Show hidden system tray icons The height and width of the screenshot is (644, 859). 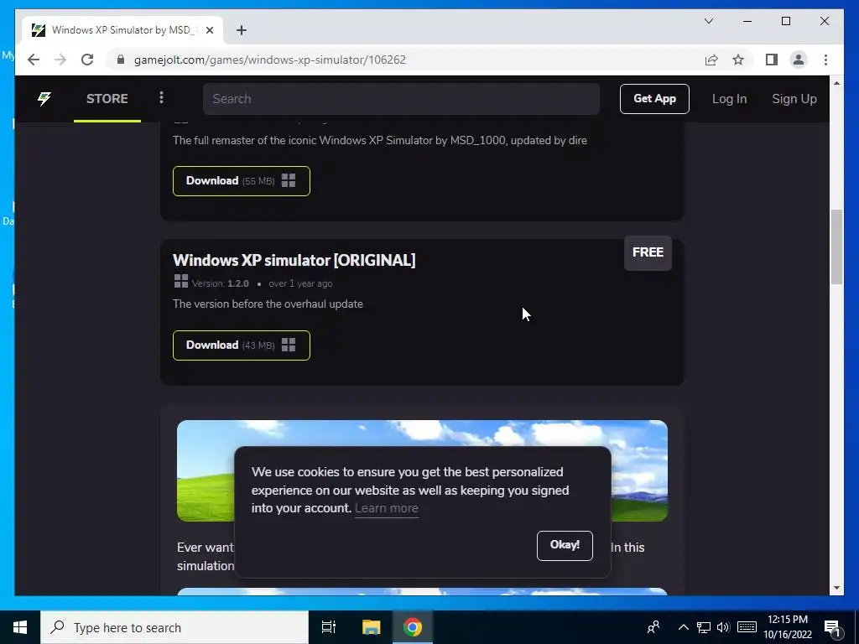(x=683, y=627)
